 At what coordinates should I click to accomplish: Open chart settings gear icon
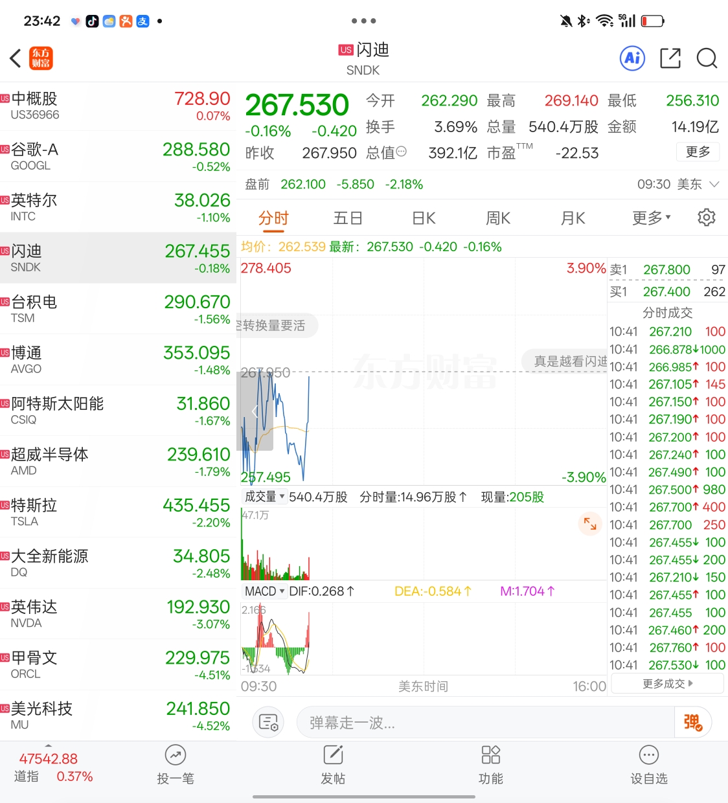706,218
